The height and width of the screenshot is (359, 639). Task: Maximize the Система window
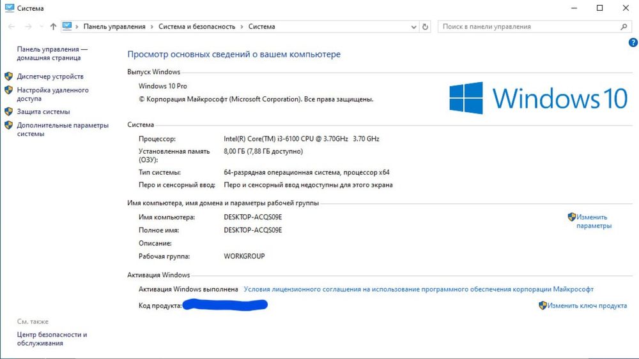pos(600,8)
